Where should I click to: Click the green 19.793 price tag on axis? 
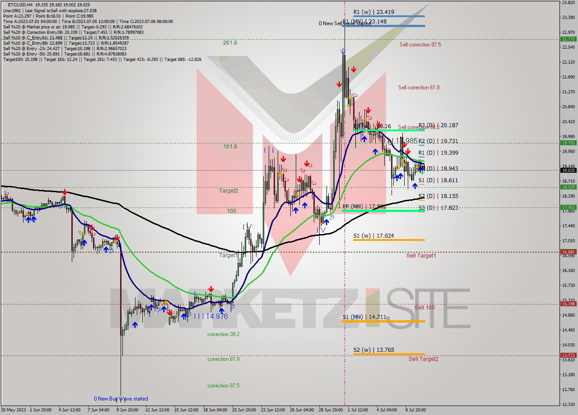click(568, 143)
